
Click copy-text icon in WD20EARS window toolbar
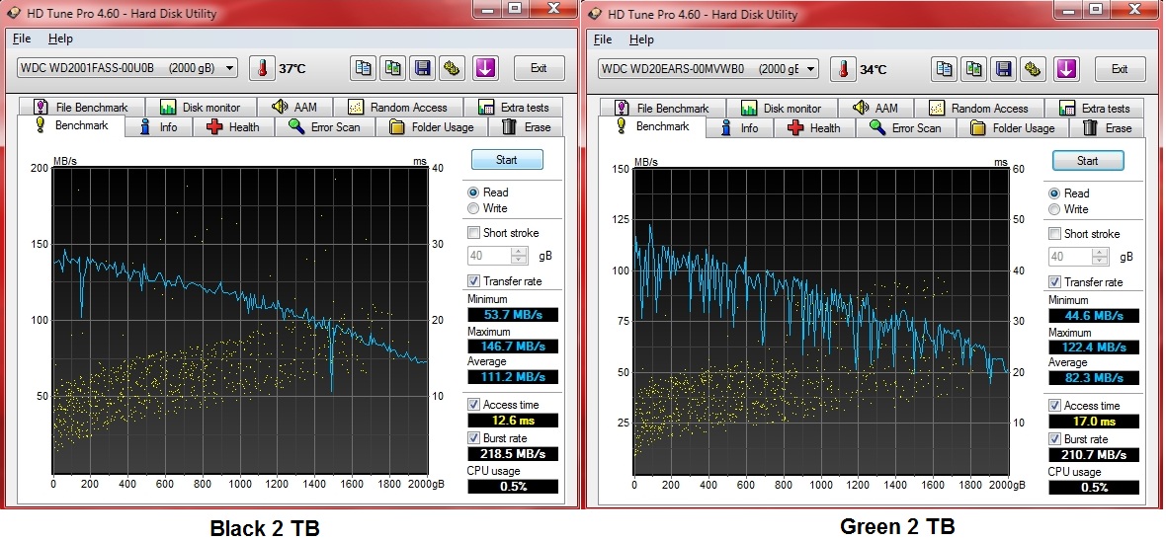pyautogui.click(x=945, y=69)
